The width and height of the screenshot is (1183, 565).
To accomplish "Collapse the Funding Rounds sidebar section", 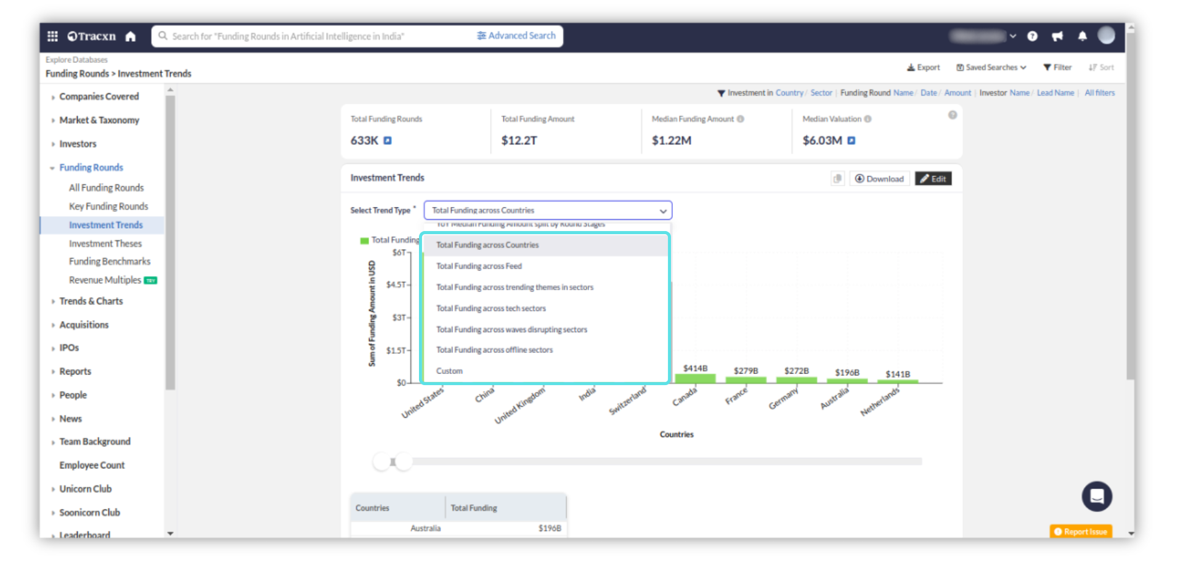I will [91, 168].
